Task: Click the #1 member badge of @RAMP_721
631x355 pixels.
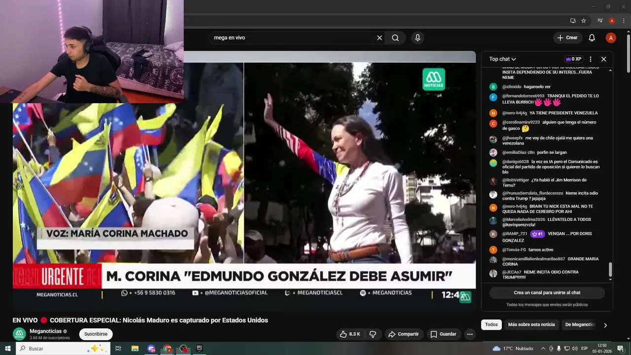Action: tap(537, 234)
